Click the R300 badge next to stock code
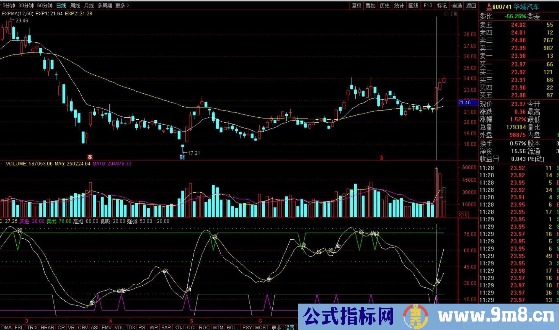Viewport: 559px width, 330px height. pyautogui.click(x=489, y=7)
